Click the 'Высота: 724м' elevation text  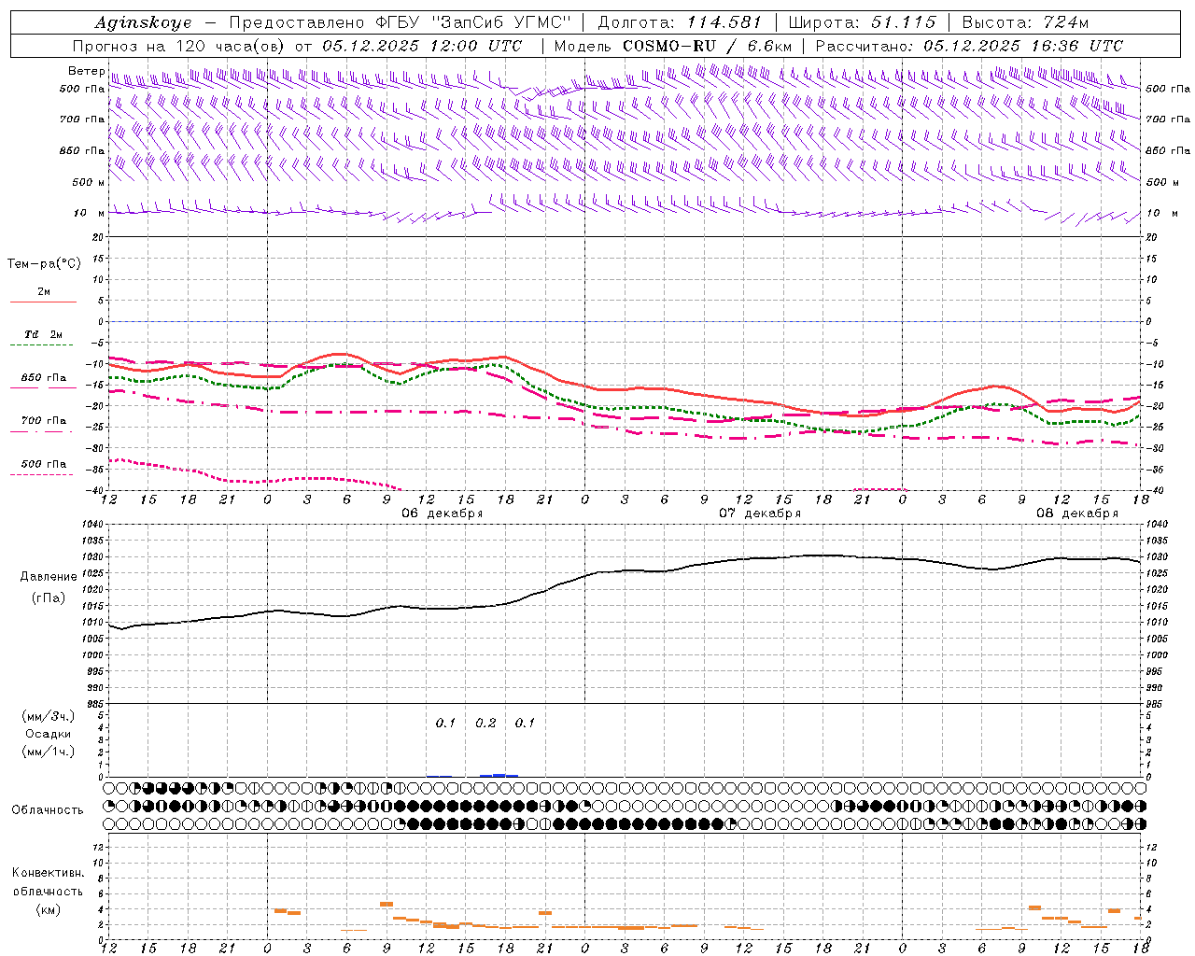(1025, 22)
